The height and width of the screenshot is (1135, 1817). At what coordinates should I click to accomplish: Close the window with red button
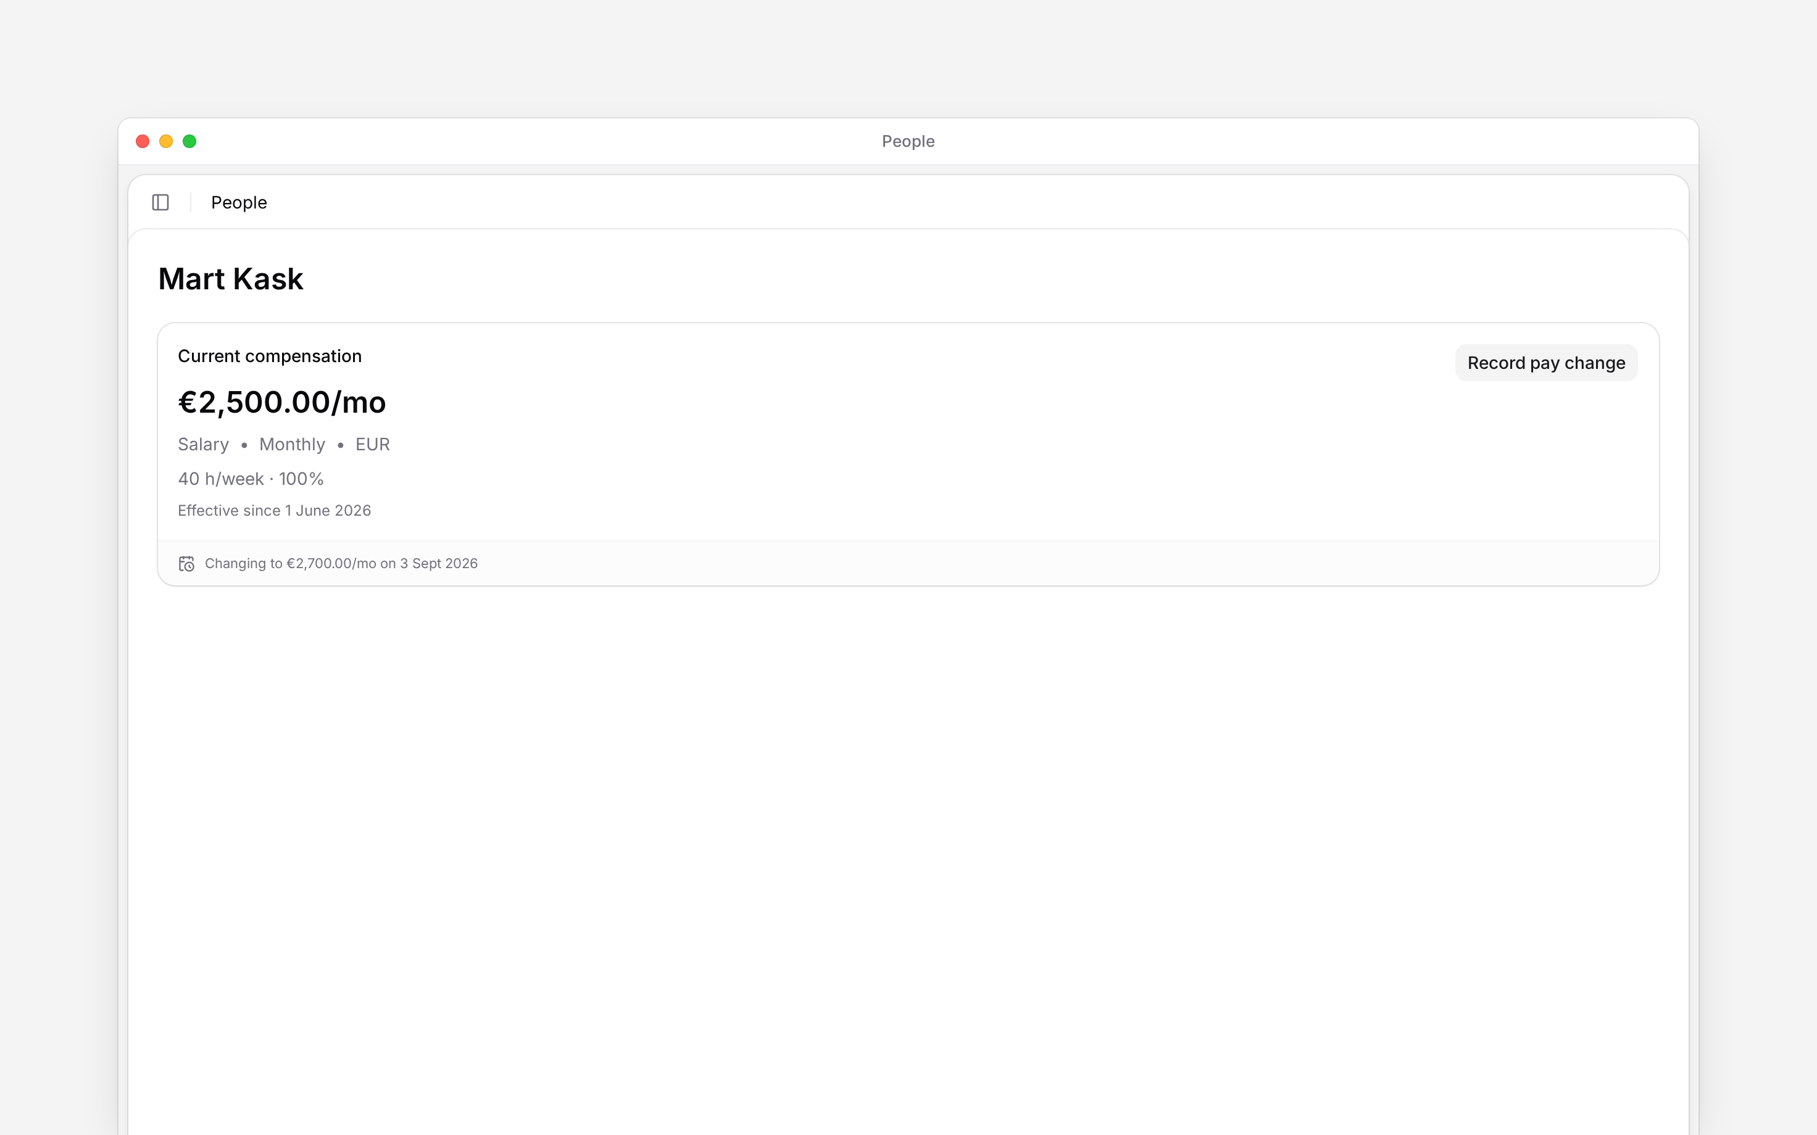143,142
